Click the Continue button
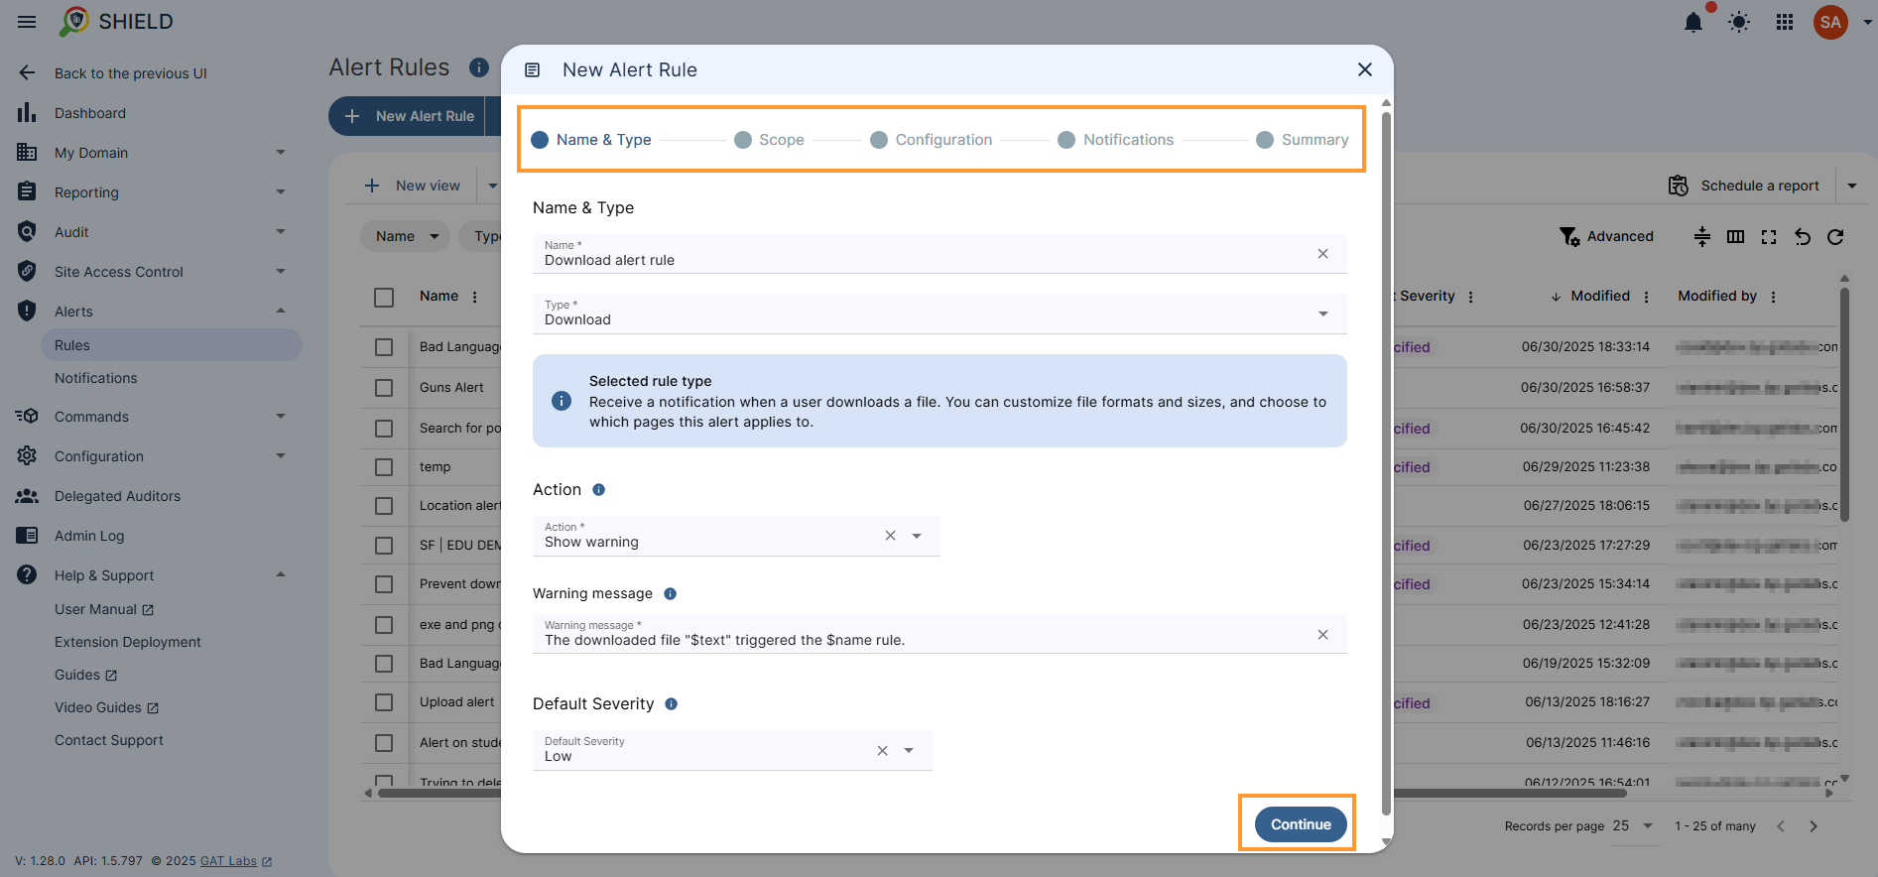Screen dimensions: 1878x877 [1301, 824]
